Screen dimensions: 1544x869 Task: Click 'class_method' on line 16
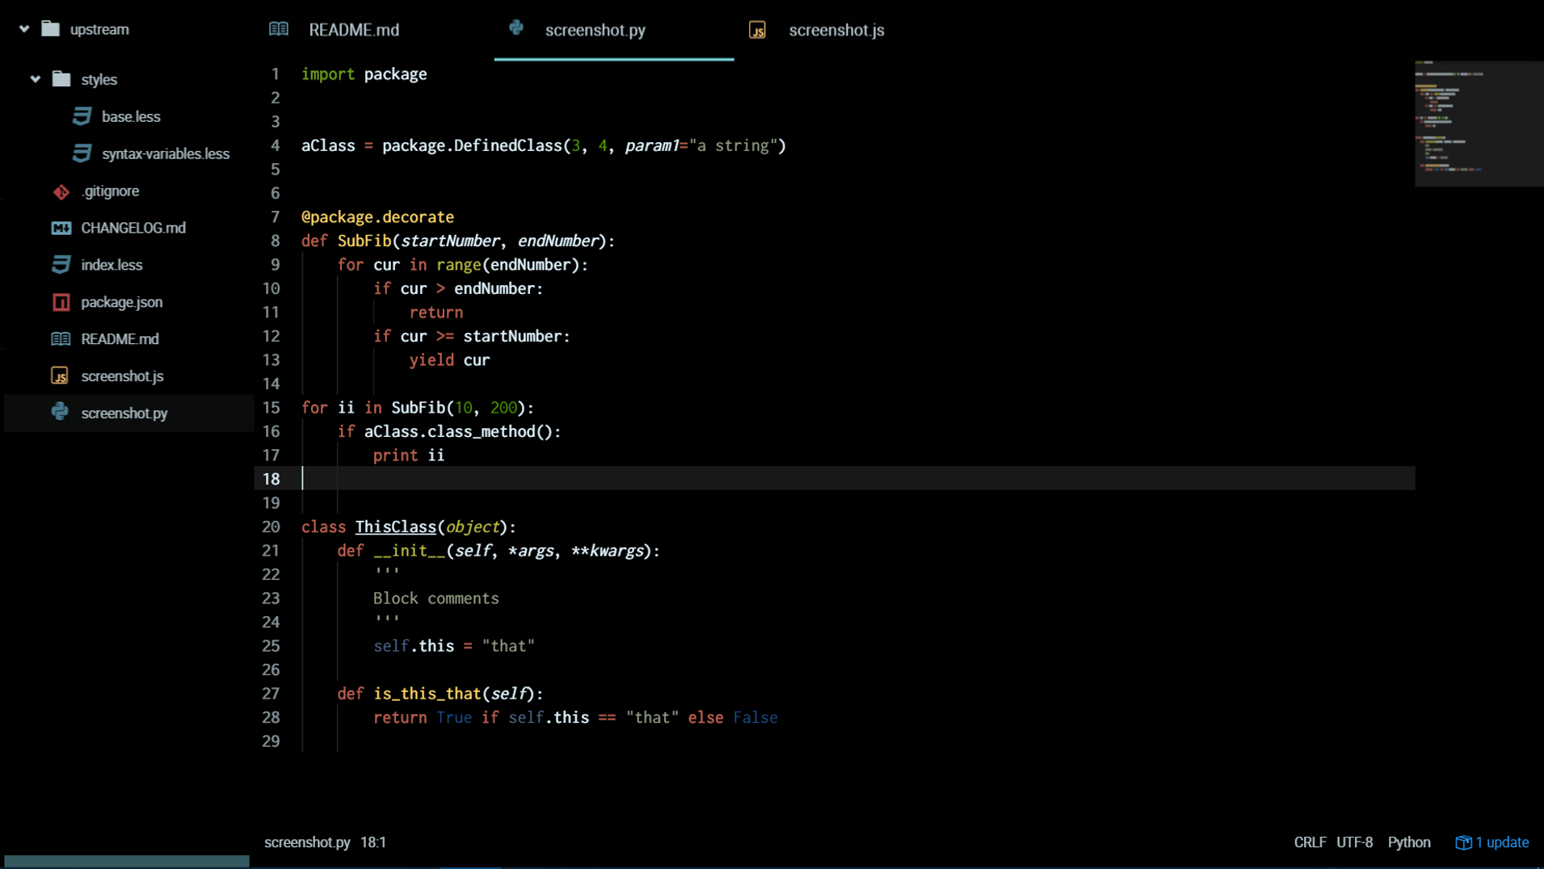tap(482, 432)
